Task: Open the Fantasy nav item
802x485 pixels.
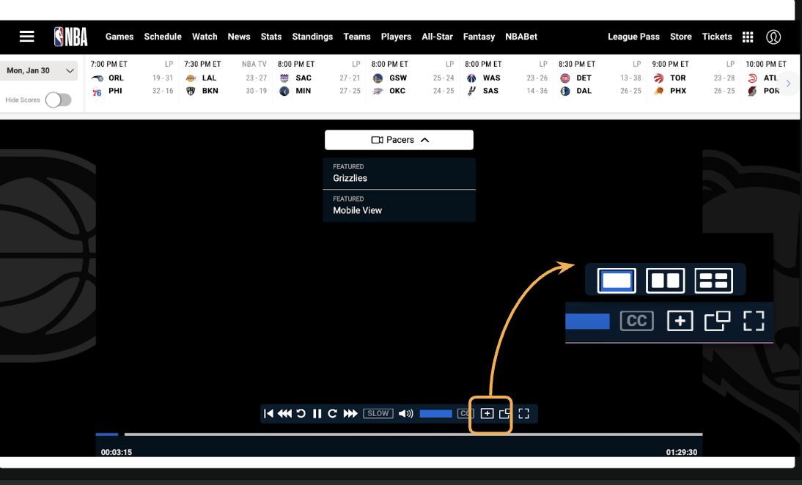Action: point(479,37)
